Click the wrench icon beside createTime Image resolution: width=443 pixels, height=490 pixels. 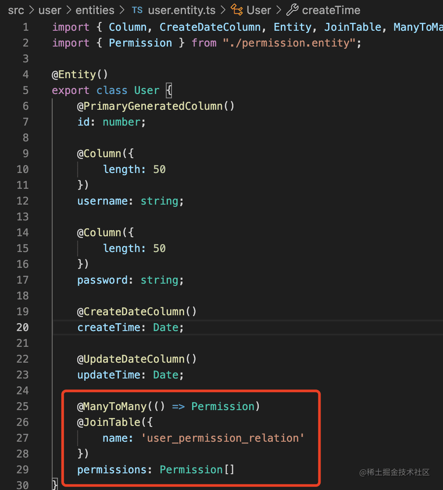click(x=293, y=10)
